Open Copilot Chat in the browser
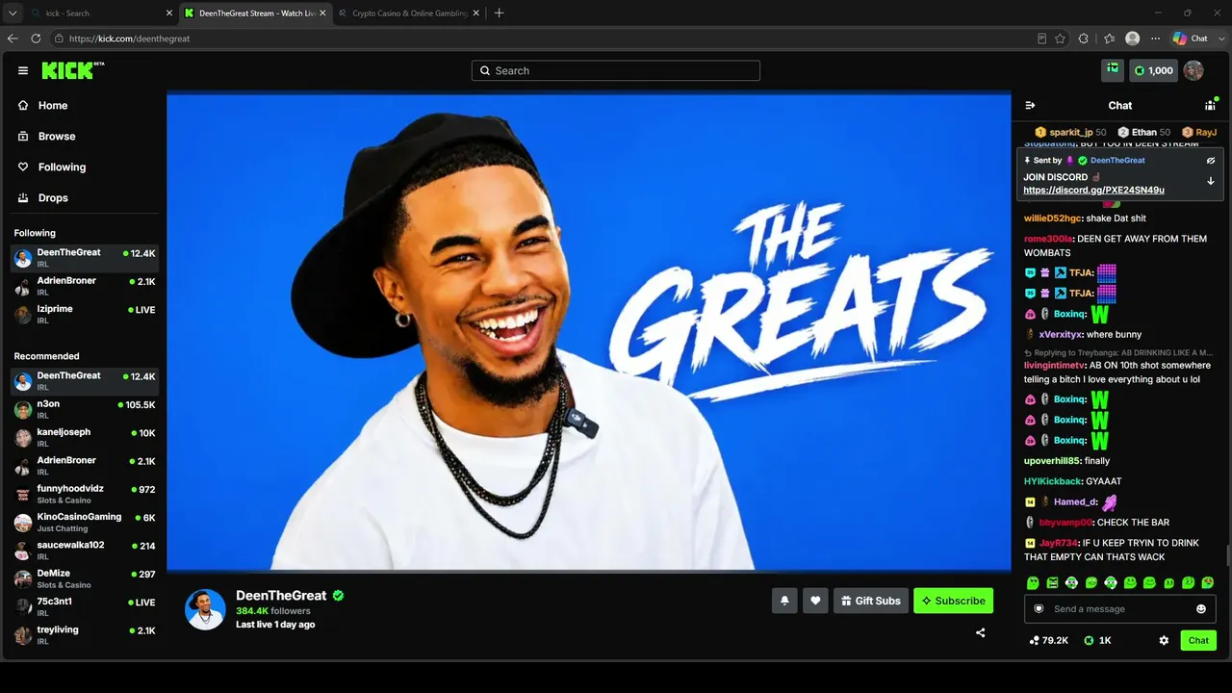The image size is (1232, 693). pos(1190,38)
